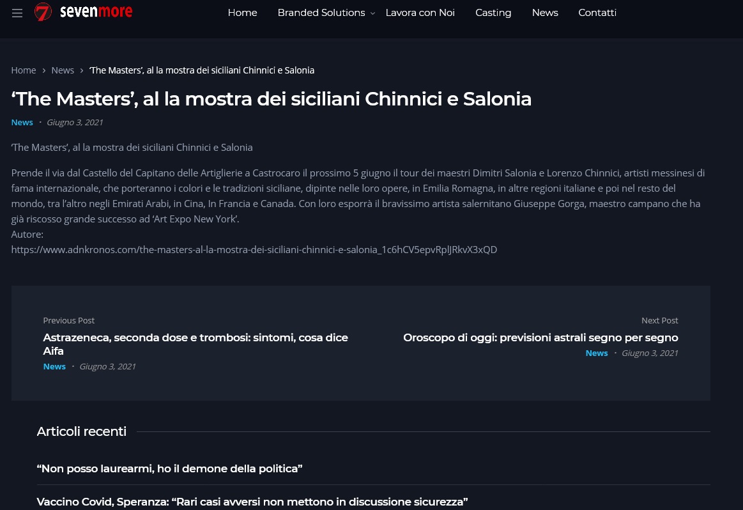This screenshot has height=510, width=743.
Task: Click the News tag under the previous post
Action: point(54,366)
